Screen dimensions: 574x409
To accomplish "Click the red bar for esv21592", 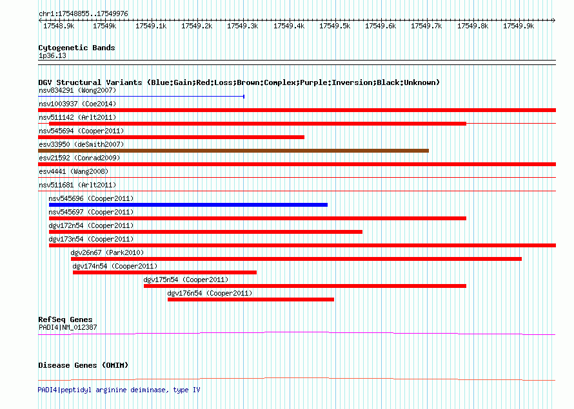I will pyautogui.click(x=297, y=164).
